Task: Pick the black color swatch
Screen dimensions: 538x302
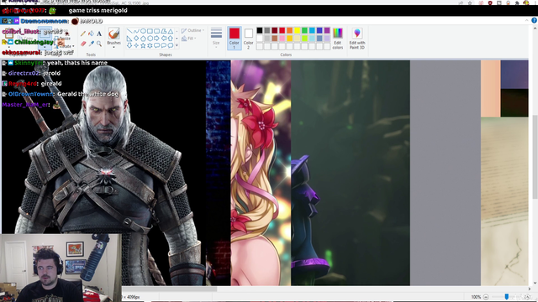Action: (260, 31)
